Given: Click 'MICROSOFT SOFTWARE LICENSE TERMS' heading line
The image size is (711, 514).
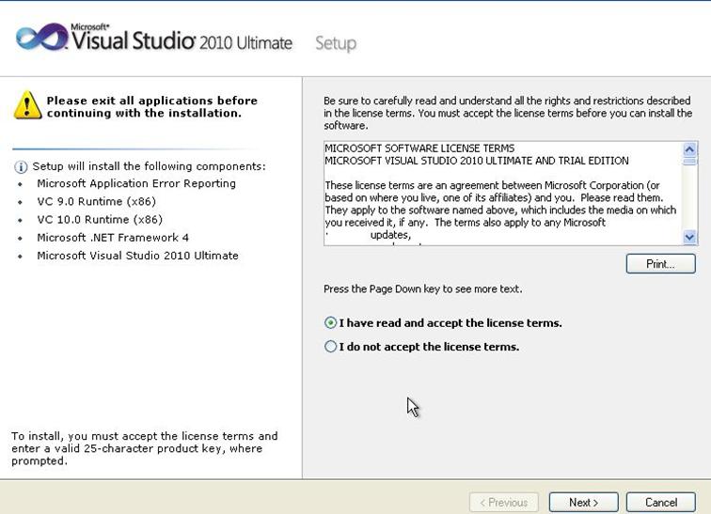Looking at the screenshot, I should [419, 148].
